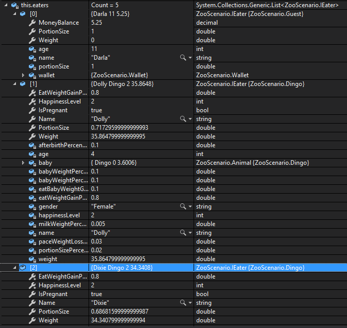This screenshot has height=328, width=347.
Task: Click the value {Darla 11 5.25}
Action: [110, 14]
